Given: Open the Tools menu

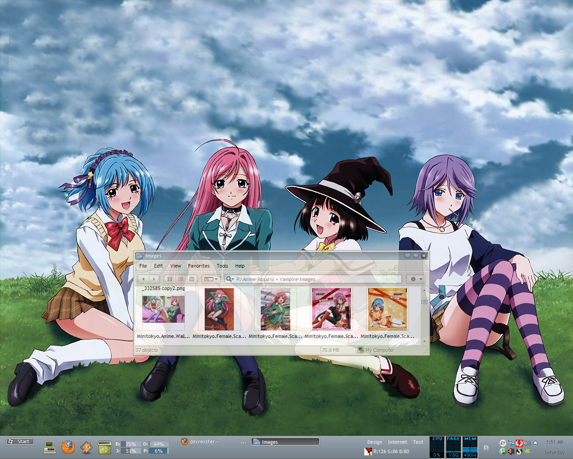Looking at the screenshot, I should [222, 266].
